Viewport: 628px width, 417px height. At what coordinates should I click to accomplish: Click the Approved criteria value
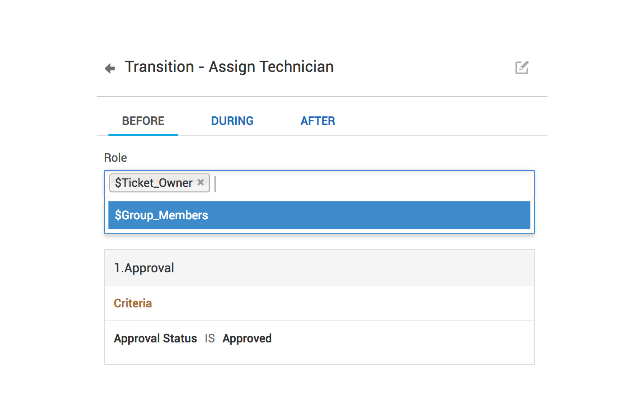tap(247, 338)
